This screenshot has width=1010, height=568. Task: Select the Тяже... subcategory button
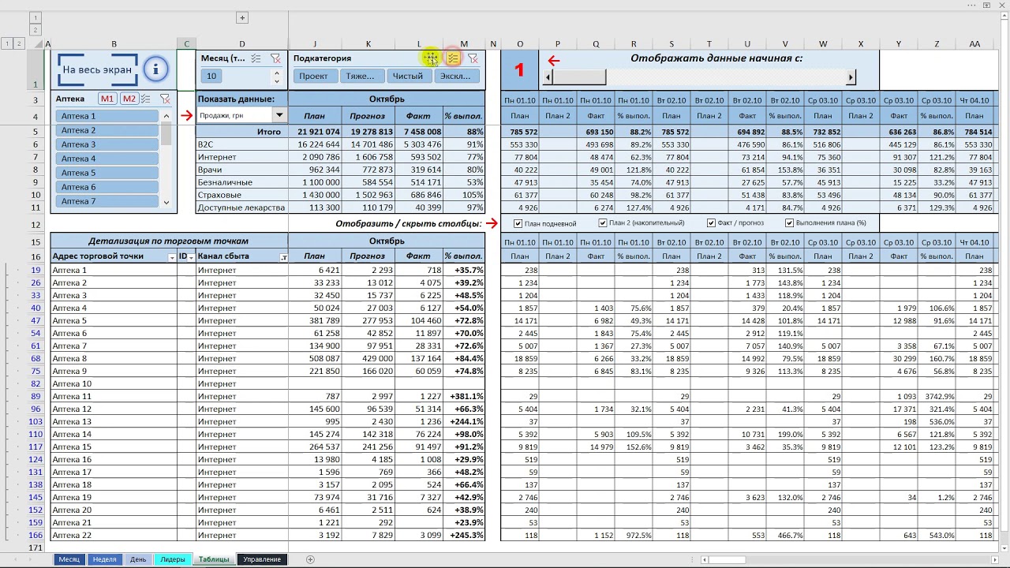(361, 77)
